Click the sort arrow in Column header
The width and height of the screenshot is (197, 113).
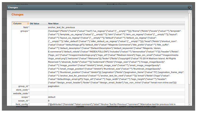coord(28,23)
